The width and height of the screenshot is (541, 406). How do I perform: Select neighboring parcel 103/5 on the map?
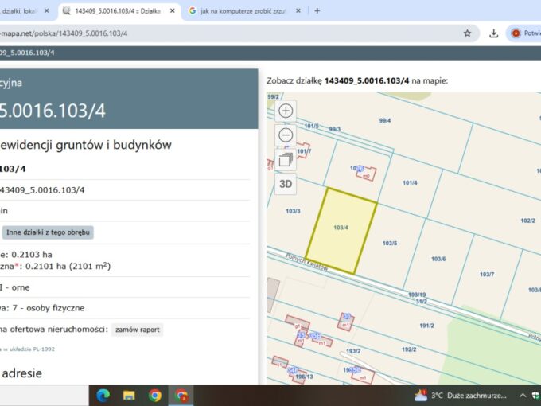[x=390, y=242]
